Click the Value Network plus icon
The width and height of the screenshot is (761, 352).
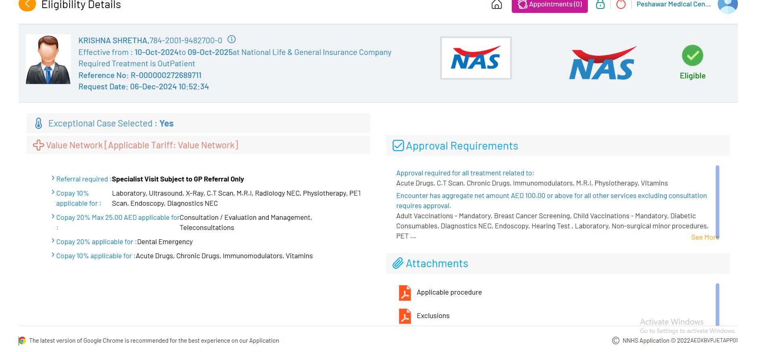point(38,145)
